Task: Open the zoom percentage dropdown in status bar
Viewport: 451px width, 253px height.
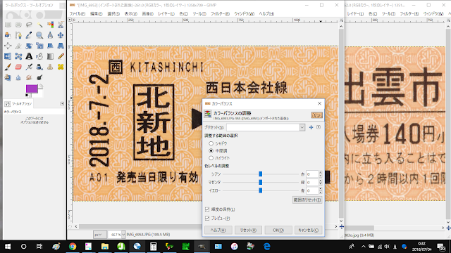Action: click(123, 235)
